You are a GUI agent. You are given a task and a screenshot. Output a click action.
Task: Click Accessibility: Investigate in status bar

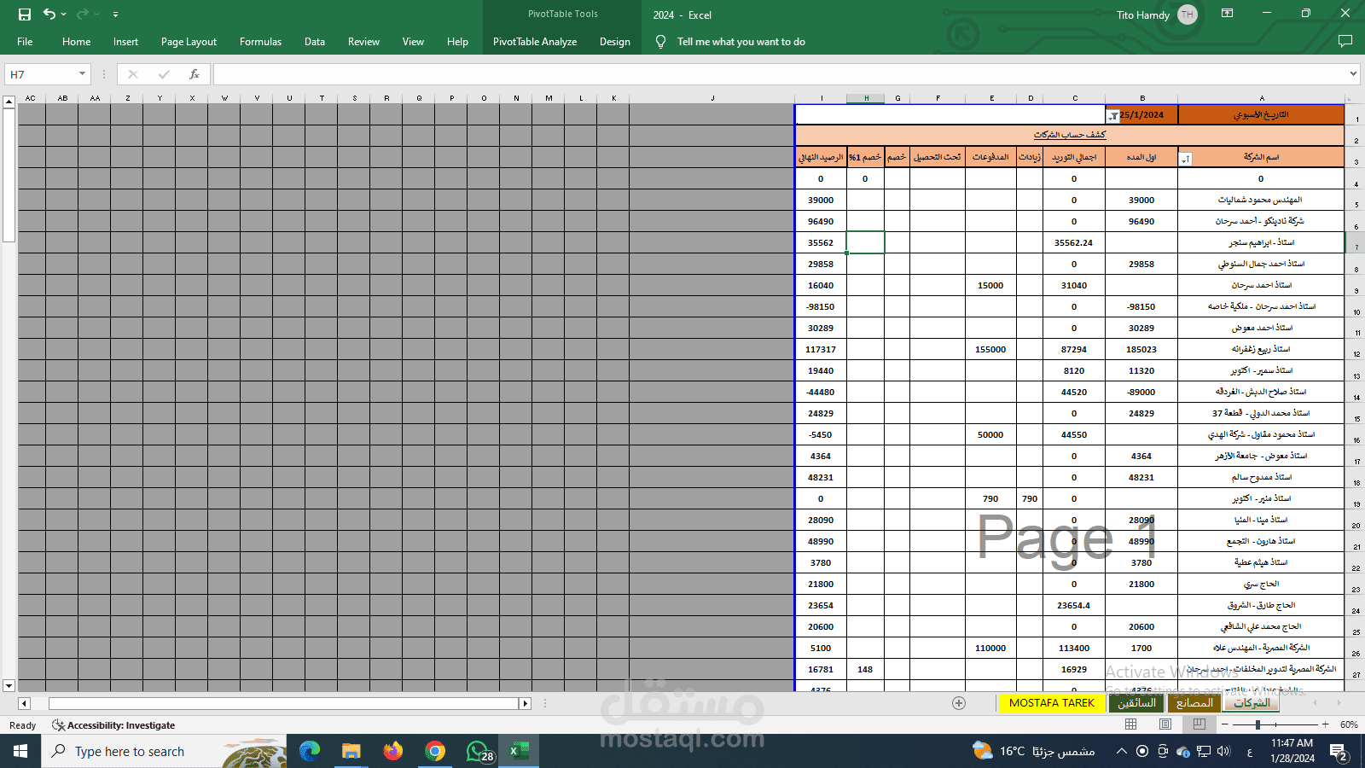(x=113, y=725)
